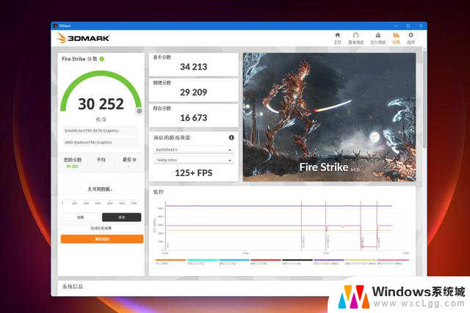Select the Intel Arc B570 Graphics row
Viewport: 470px width, 313px height.
click(x=101, y=130)
